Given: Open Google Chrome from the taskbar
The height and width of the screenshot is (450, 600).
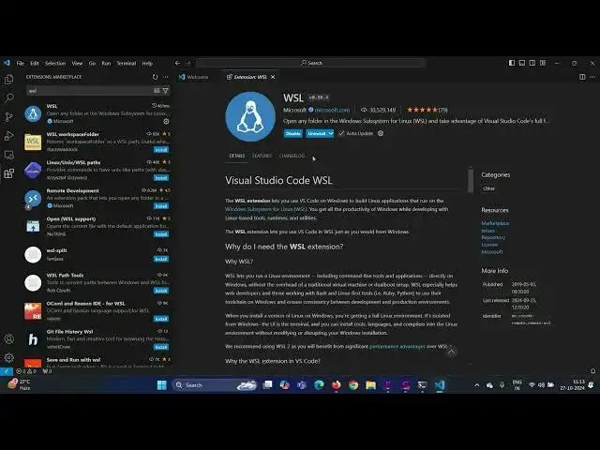Looking at the screenshot, I should tap(353, 385).
